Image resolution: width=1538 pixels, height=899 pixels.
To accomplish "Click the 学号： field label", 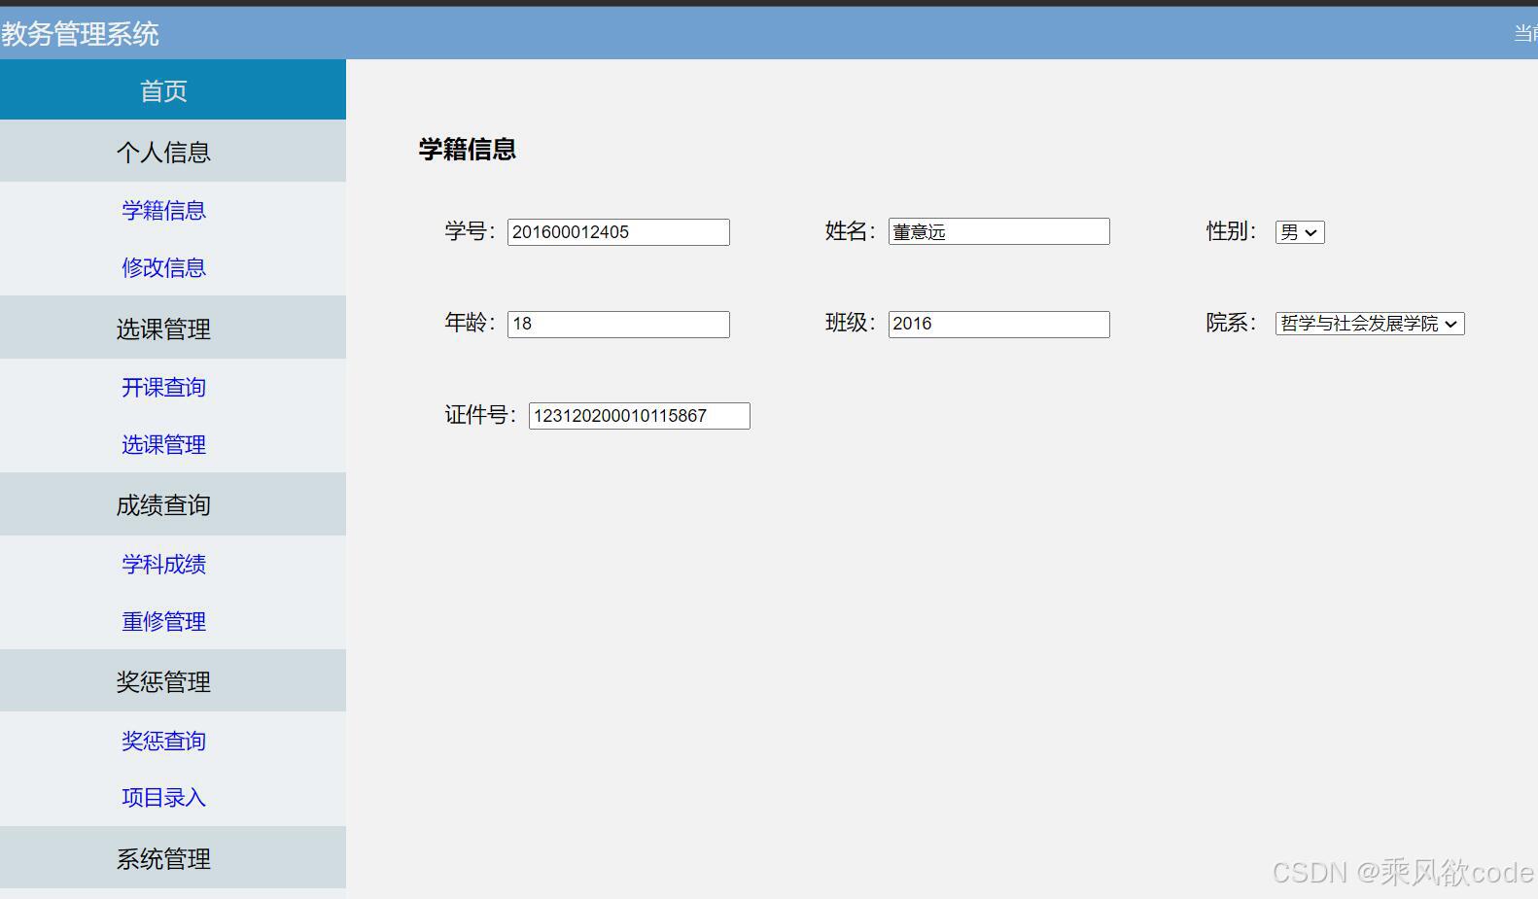I will 471,231.
